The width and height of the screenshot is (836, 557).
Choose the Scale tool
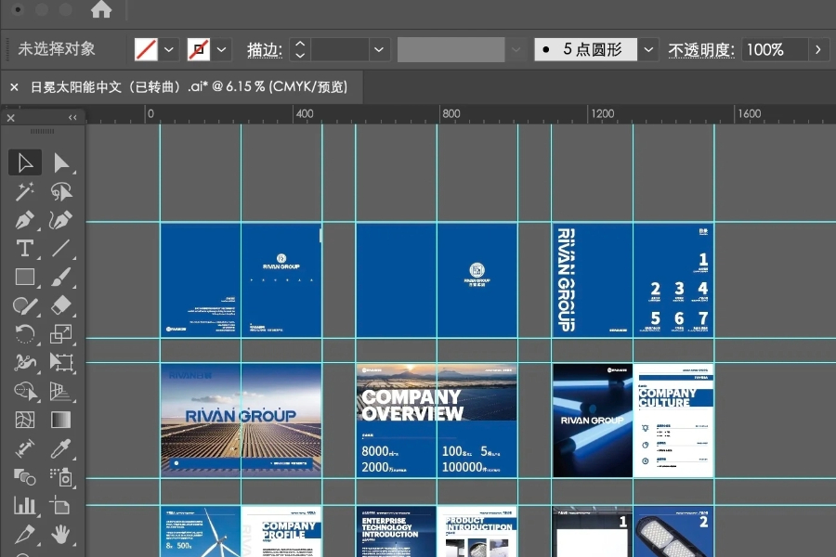(x=60, y=334)
